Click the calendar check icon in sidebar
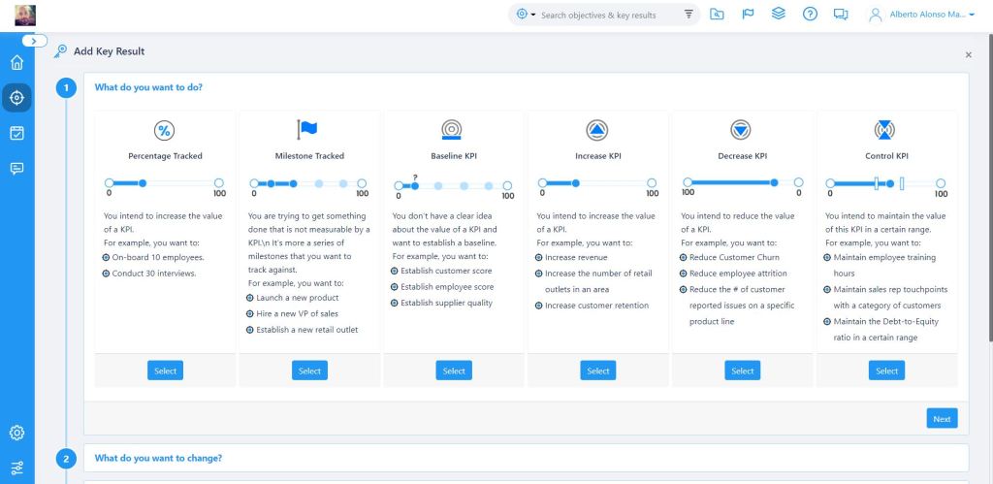This screenshot has height=484, width=993. point(16,133)
